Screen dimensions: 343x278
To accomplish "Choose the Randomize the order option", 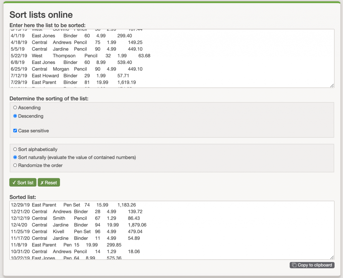I will 14,165.
